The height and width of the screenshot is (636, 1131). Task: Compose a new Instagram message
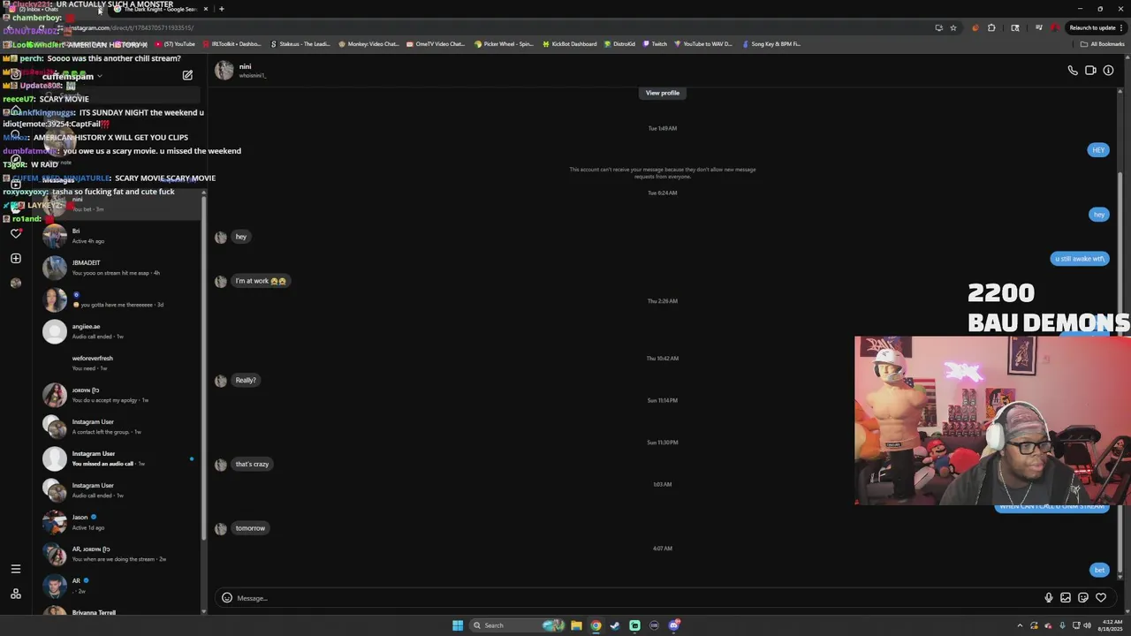(x=187, y=76)
